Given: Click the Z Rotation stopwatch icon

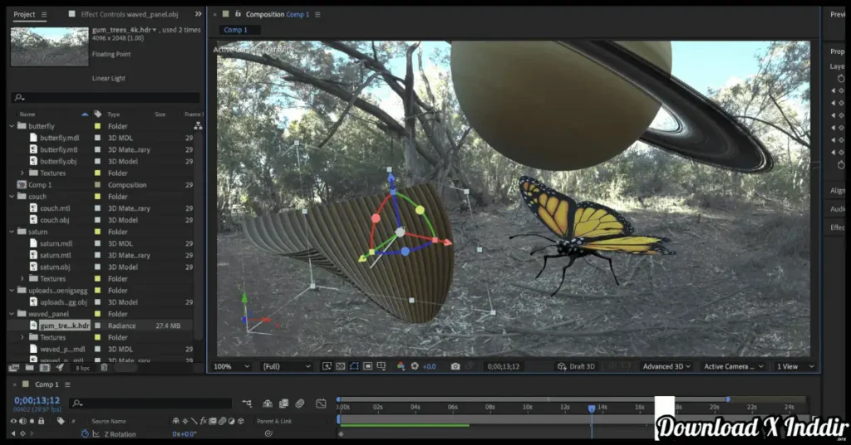Looking at the screenshot, I should click(85, 434).
